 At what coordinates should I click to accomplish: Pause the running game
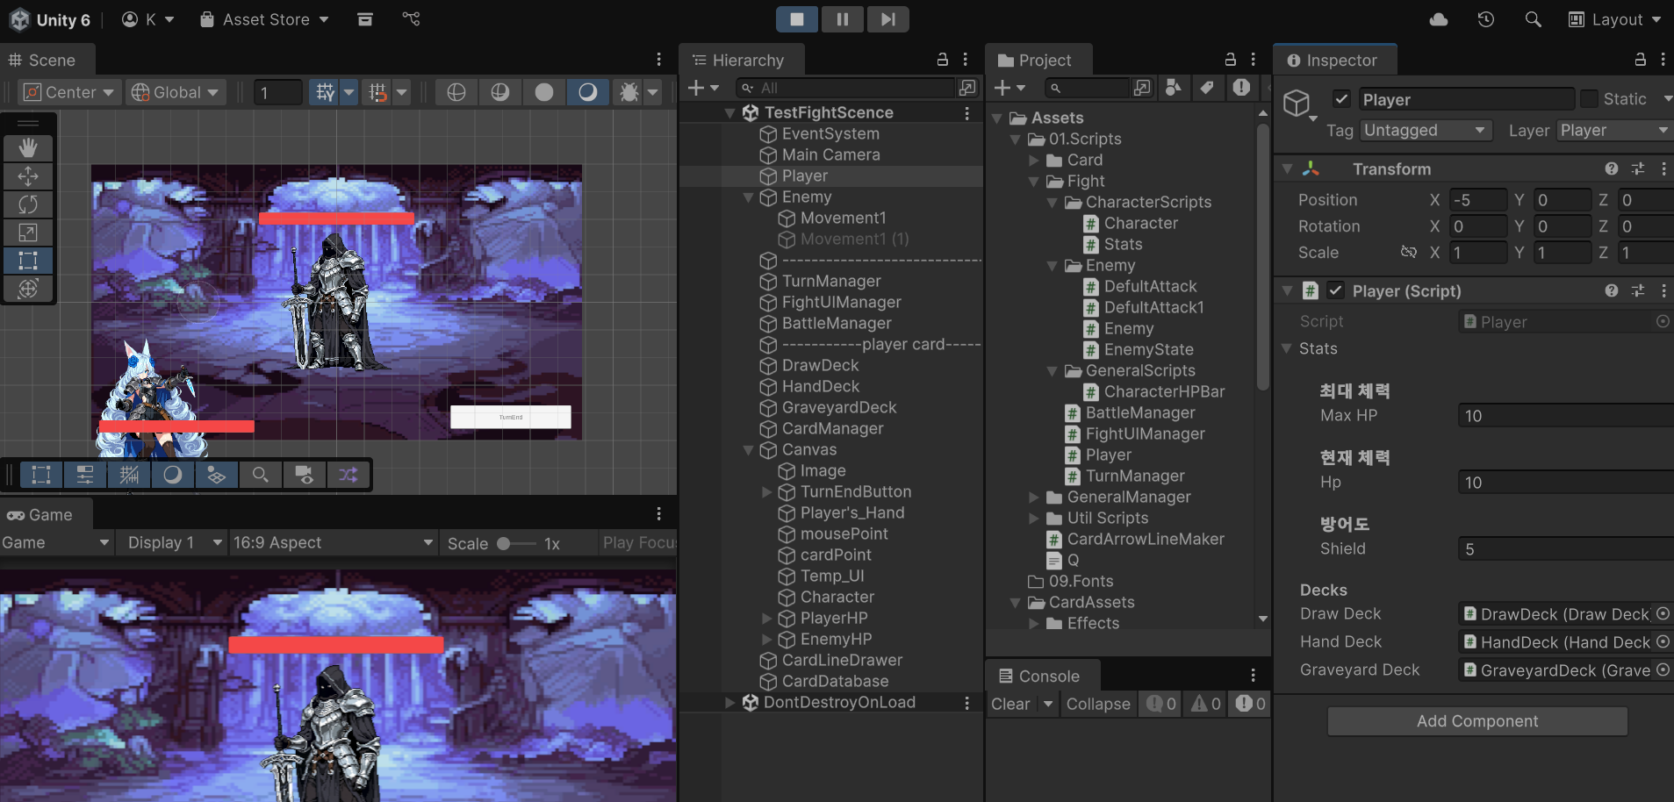click(x=843, y=19)
